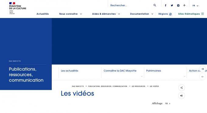Open the Affichage 10 dropdown
The width and height of the screenshot is (207, 113).
point(167,104)
